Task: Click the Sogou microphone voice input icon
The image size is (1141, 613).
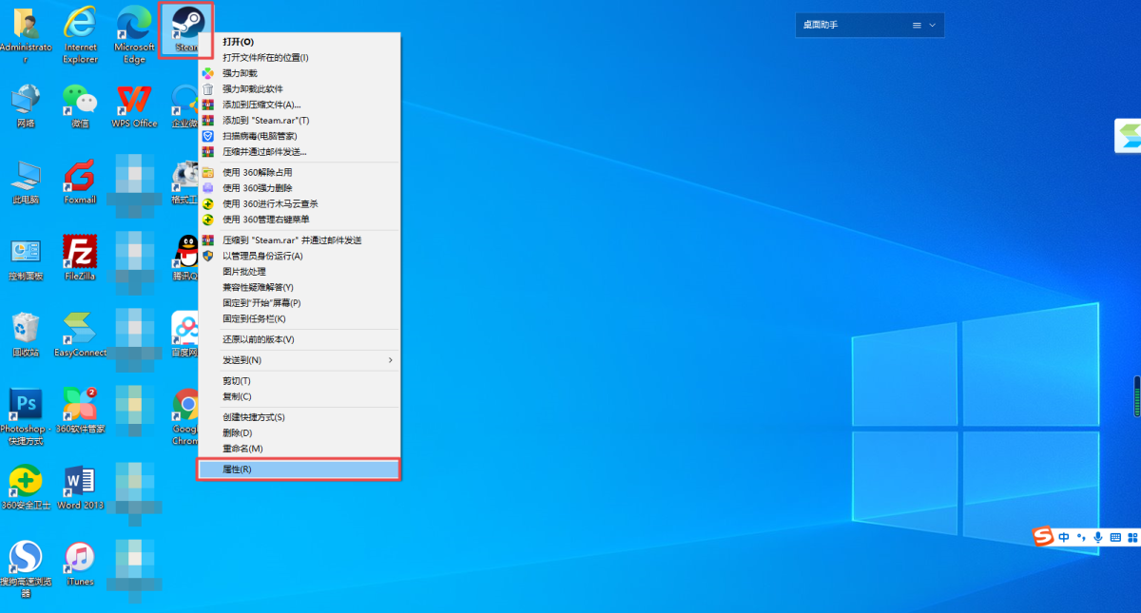Action: (x=1098, y=538)
